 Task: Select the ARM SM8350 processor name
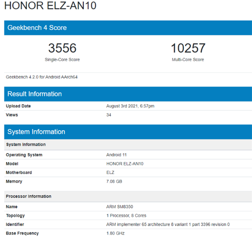pyautogui.click(x=120, y=207)
